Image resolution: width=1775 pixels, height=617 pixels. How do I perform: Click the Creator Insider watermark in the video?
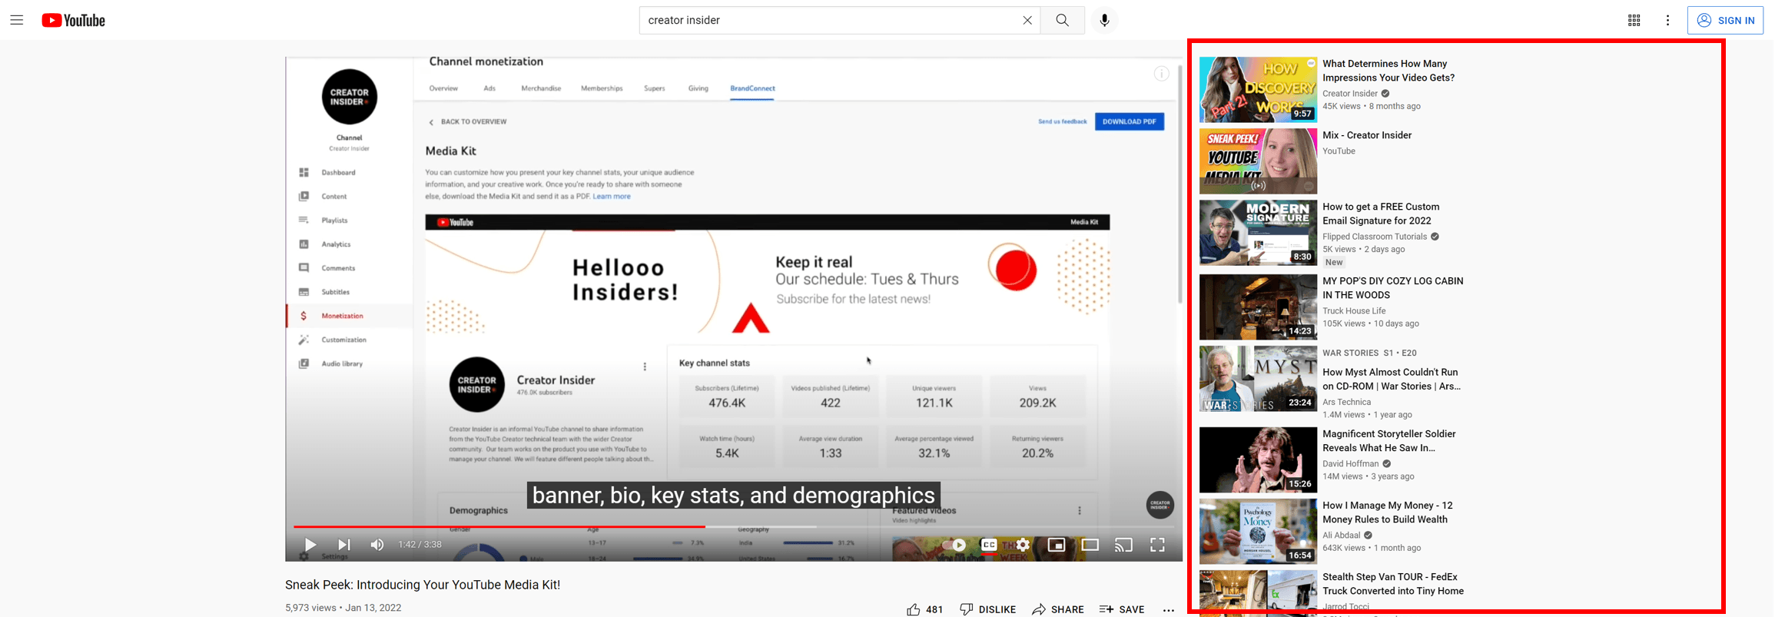(1160, 505)
